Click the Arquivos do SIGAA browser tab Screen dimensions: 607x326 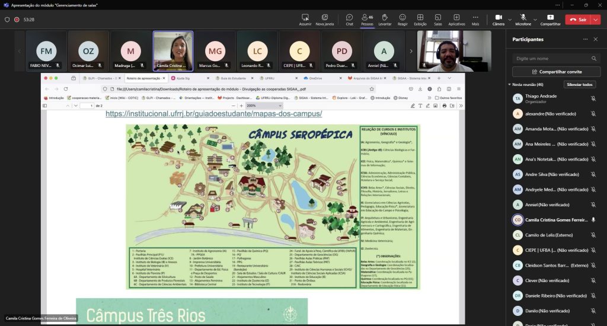click(x=367, y=78)
